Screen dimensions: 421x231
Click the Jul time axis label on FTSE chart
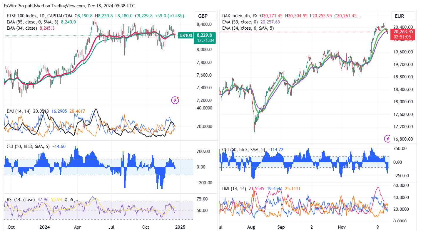click(111, 227)
